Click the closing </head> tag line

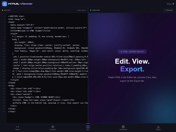click(x=12, y=83)
